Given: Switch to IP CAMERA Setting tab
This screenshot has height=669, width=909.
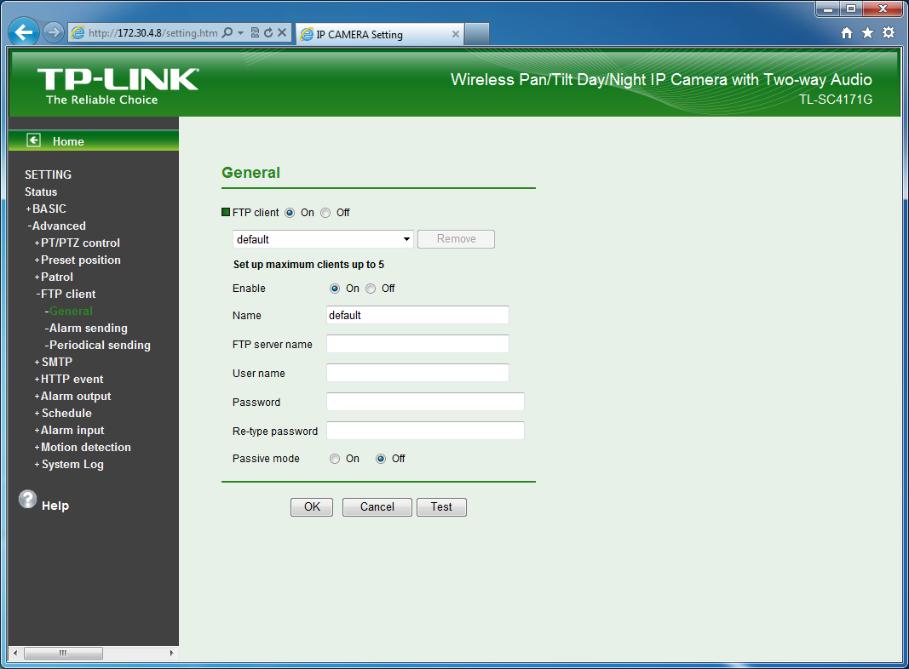Looking at the screenshot, I should 380,34.
